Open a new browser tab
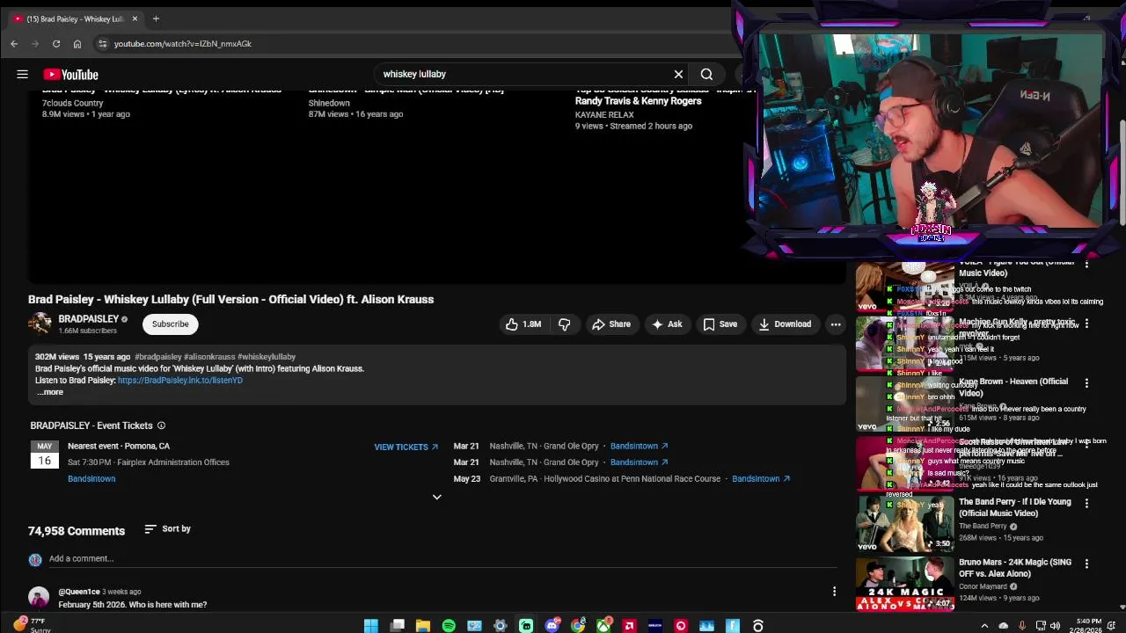The width and height of the screenshot is (1126, 633). coord(156,18)
